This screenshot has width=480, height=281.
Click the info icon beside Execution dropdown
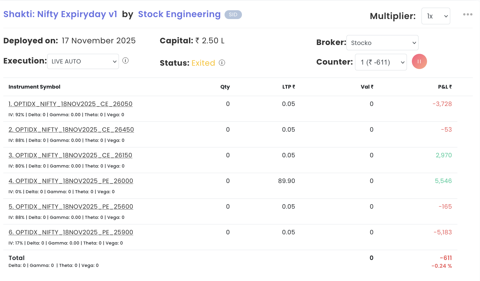(126, 61)
